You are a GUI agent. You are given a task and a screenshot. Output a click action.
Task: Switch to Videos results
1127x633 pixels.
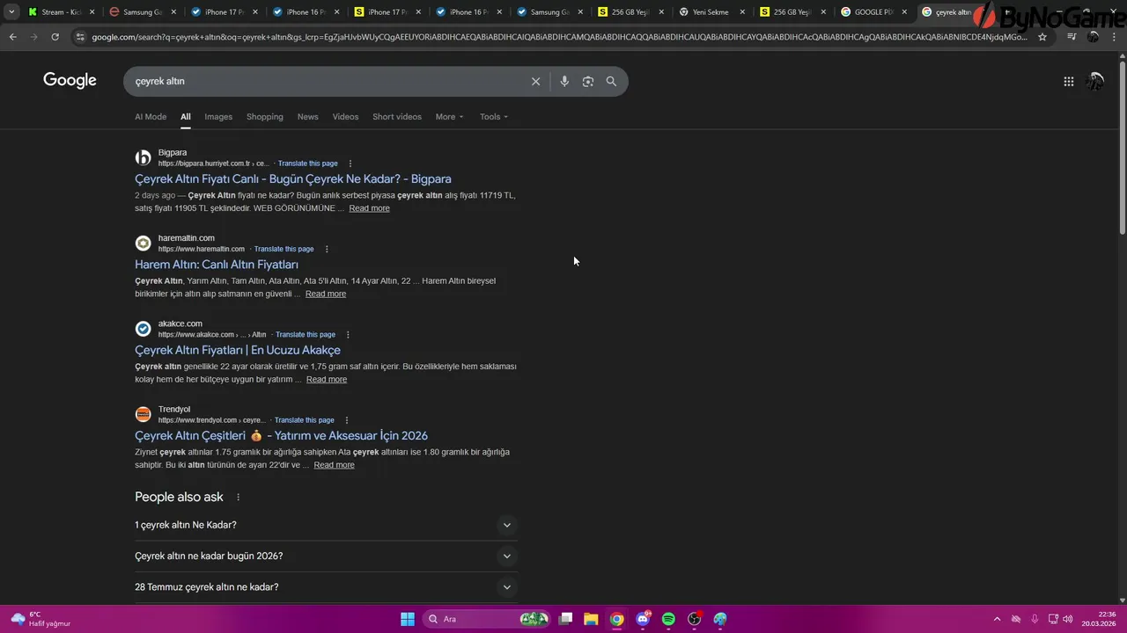point(345,117)
